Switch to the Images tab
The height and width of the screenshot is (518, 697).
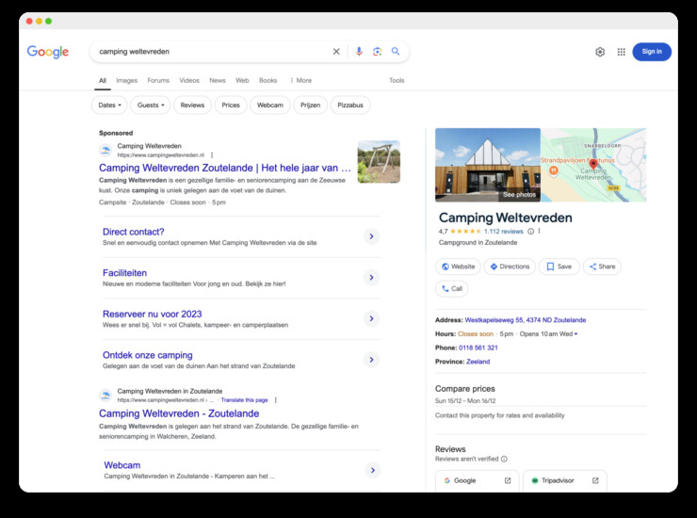pyautogui.click(x=126, y=81)
